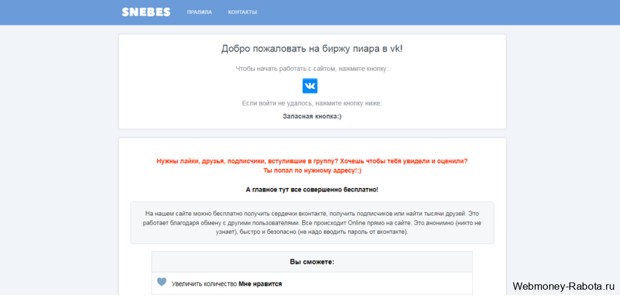Select the welcome heading Добро пожаловать на биржу пиара

(x=312, y=49)
